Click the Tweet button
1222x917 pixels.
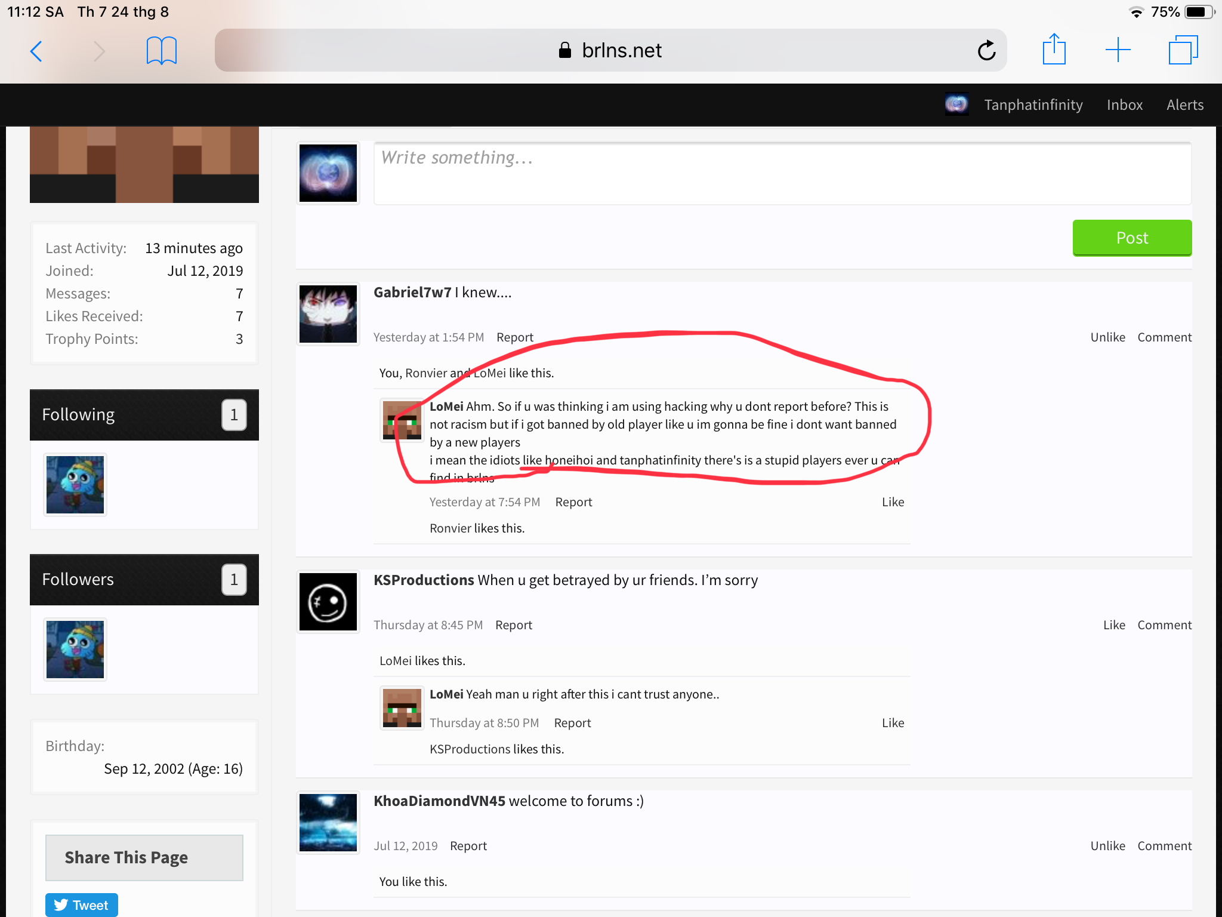pos(82,905)
